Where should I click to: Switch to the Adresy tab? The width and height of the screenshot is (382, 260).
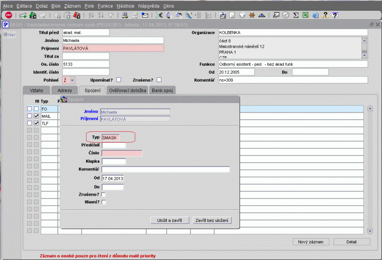65,90
